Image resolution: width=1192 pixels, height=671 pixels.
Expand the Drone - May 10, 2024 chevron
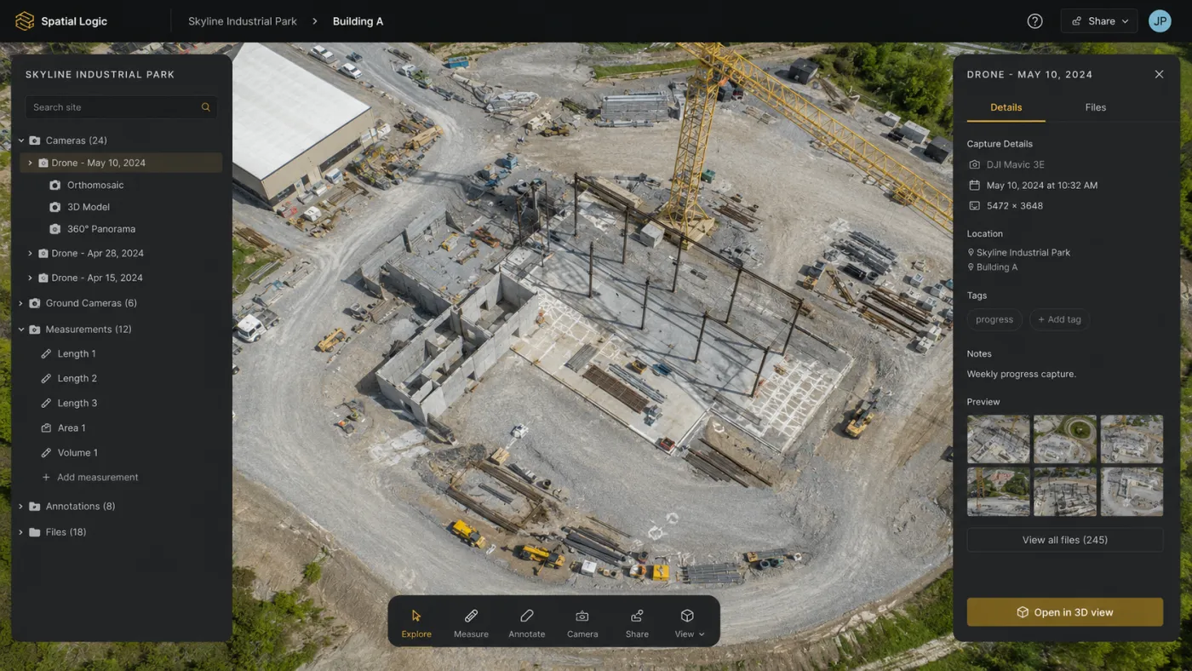pyautogui.click(x=31, y=163)
